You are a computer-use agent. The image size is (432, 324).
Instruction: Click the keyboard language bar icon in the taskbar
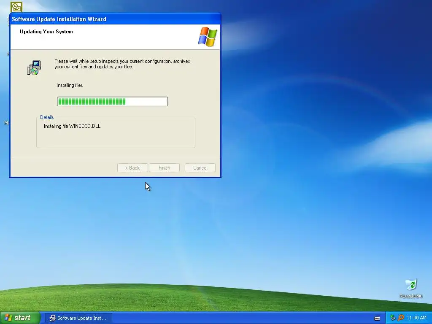(x=377, y=318)
